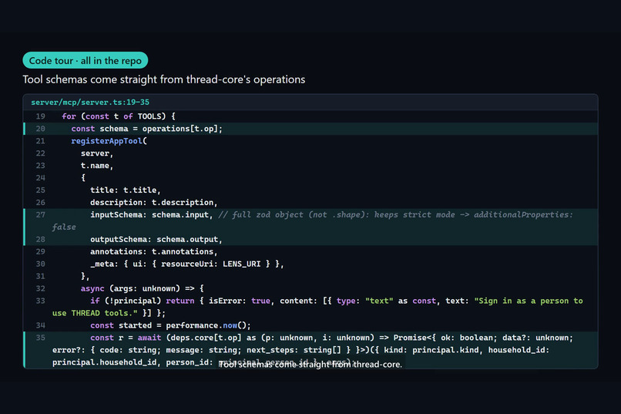Select line number 30
621x414 pixels.
(40, 264)
